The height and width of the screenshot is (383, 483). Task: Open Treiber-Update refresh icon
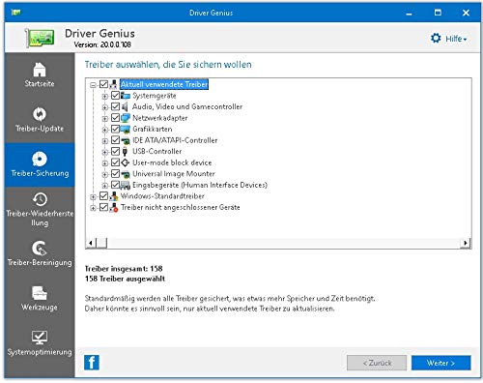pos(40,114)
